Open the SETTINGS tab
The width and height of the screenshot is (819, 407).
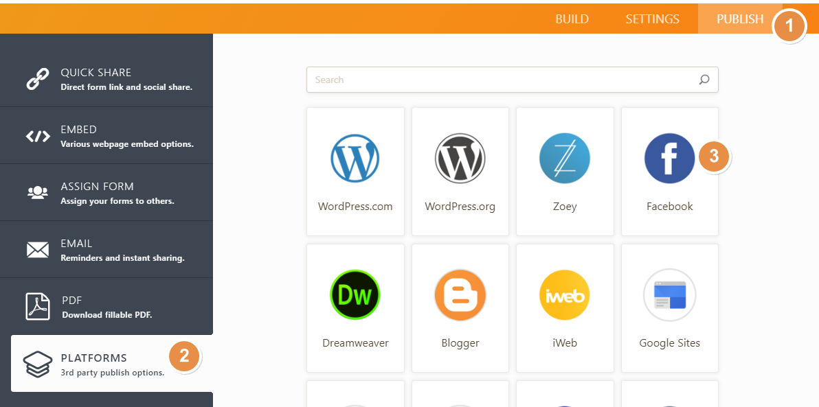pyautogui.click(x=652, y=19)
